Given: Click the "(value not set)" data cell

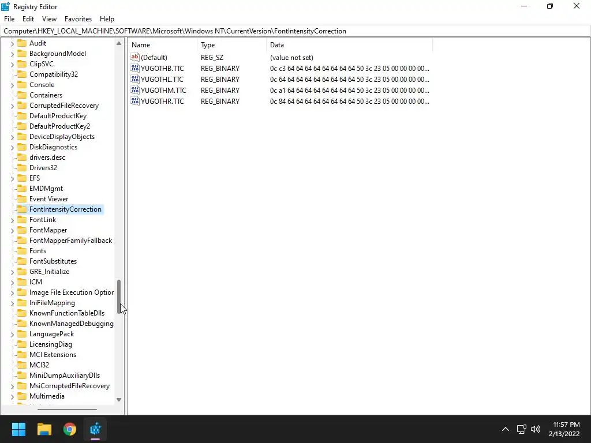Looking at the screenshot, I should coord(291,58).
